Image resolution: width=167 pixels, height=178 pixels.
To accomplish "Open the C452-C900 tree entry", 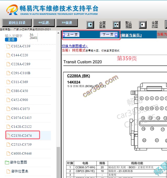I will (20, 100).
